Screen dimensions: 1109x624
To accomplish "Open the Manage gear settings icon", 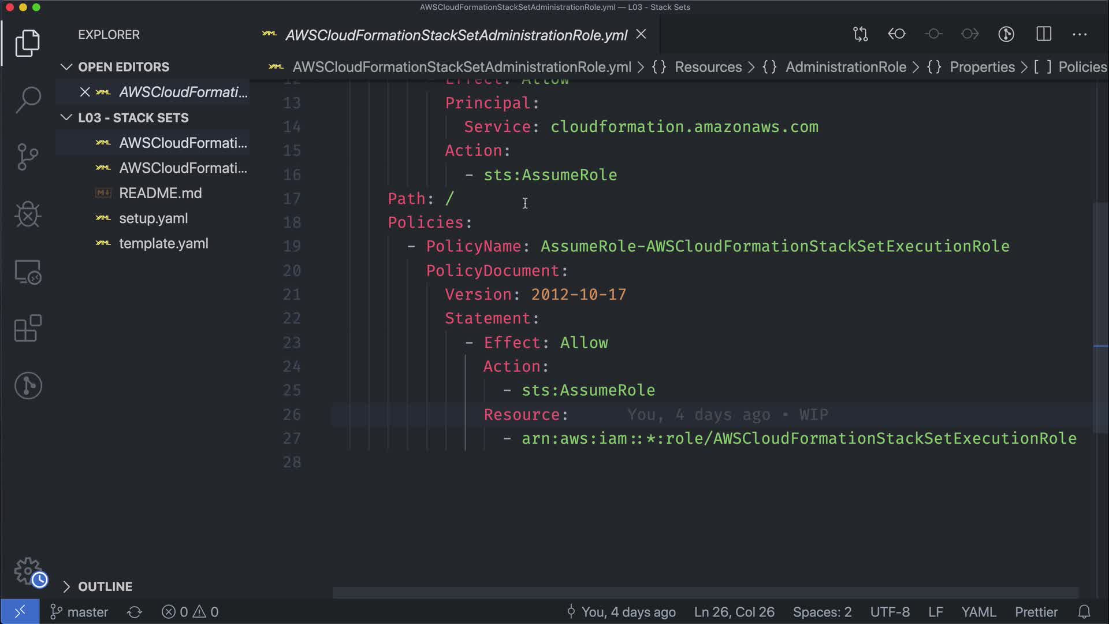I will tap(28, 571).
